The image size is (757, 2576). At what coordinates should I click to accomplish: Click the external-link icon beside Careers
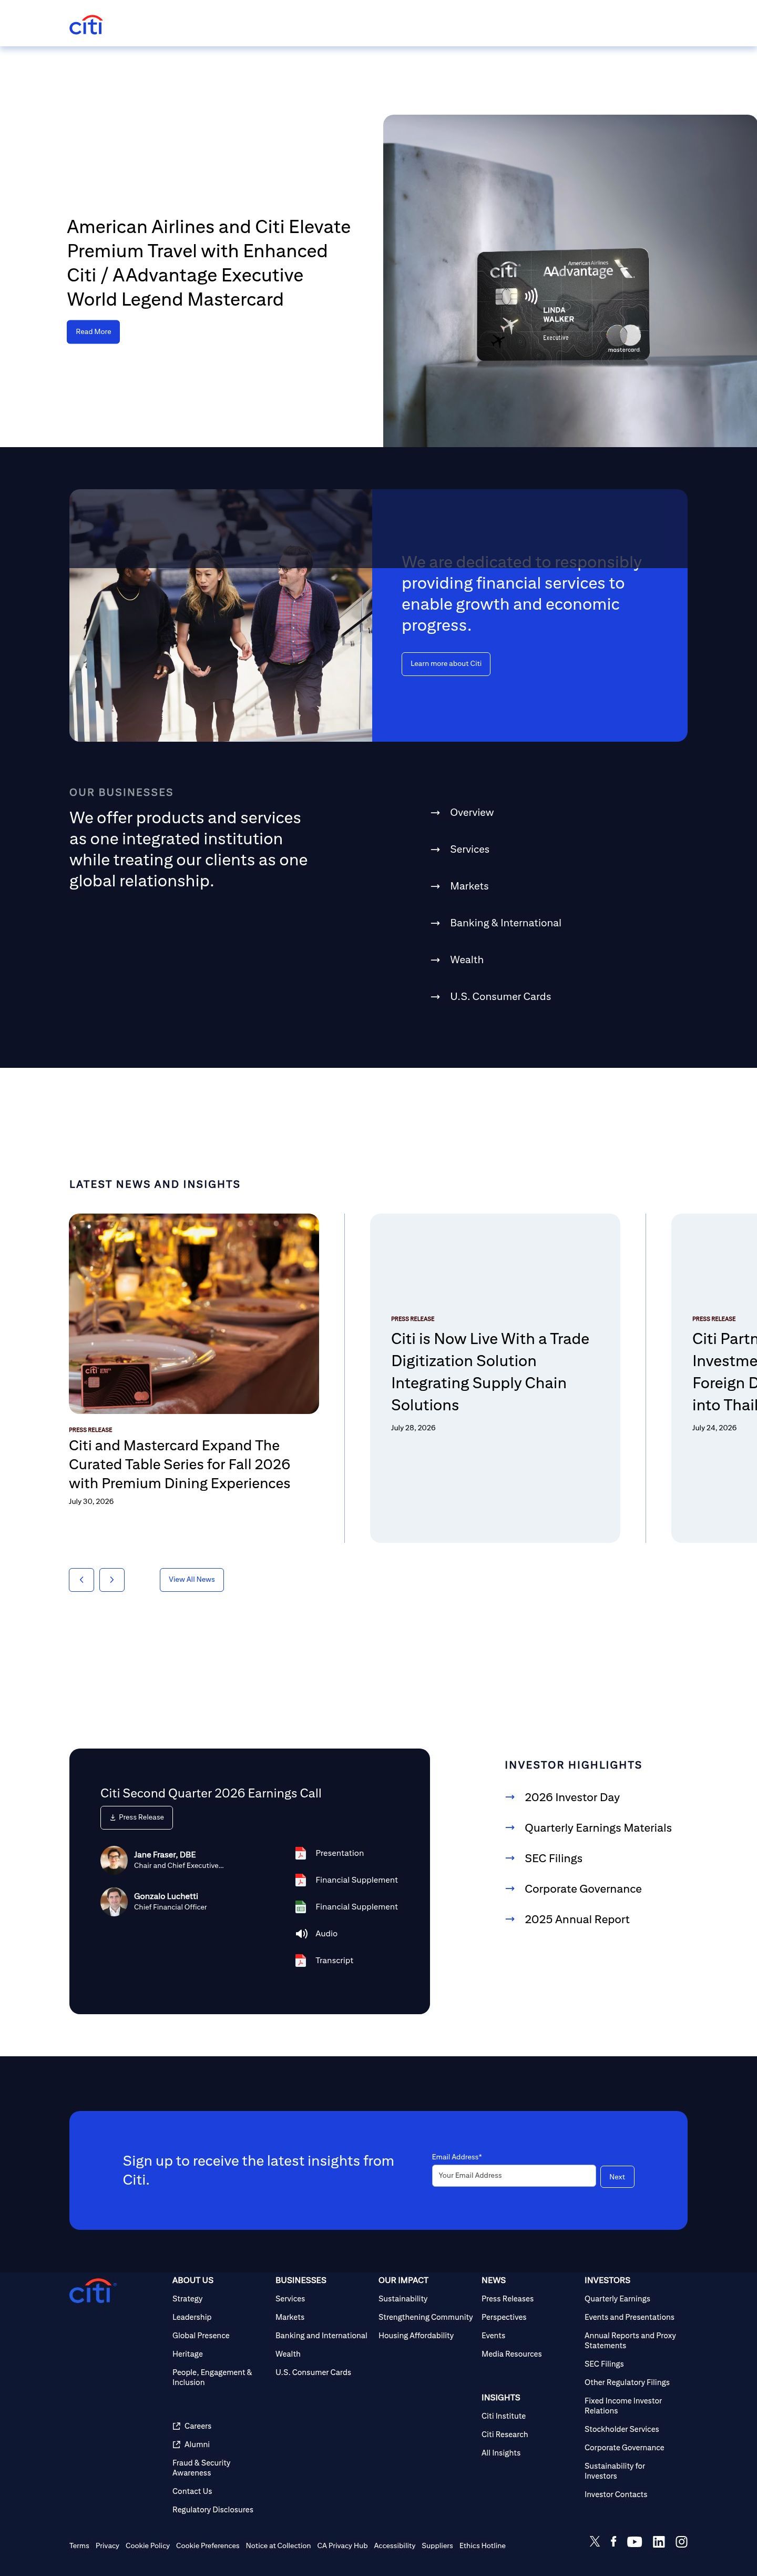pos(177,2425)
